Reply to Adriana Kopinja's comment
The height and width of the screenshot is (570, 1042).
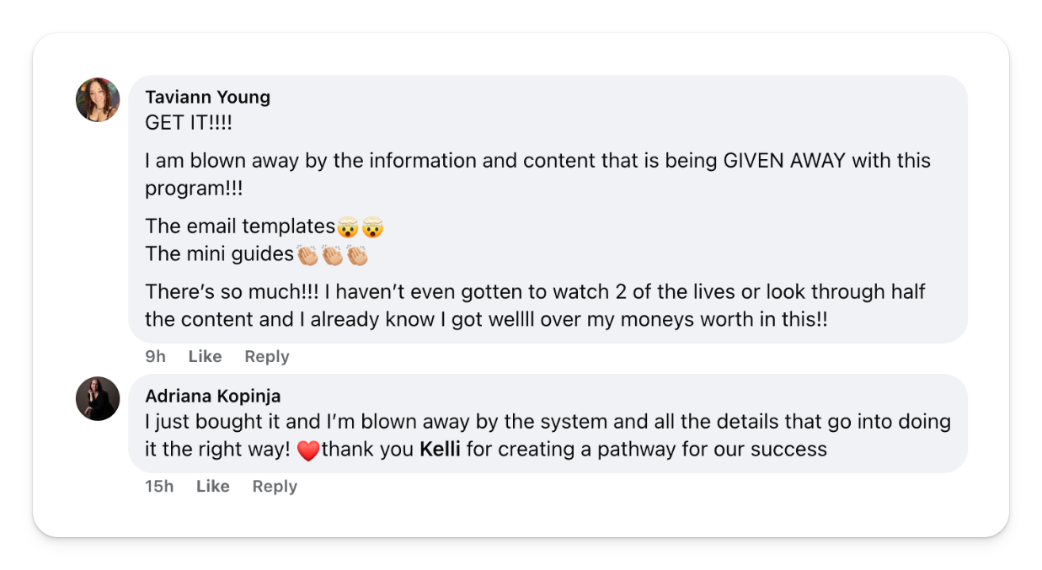(x=275, y=487)
